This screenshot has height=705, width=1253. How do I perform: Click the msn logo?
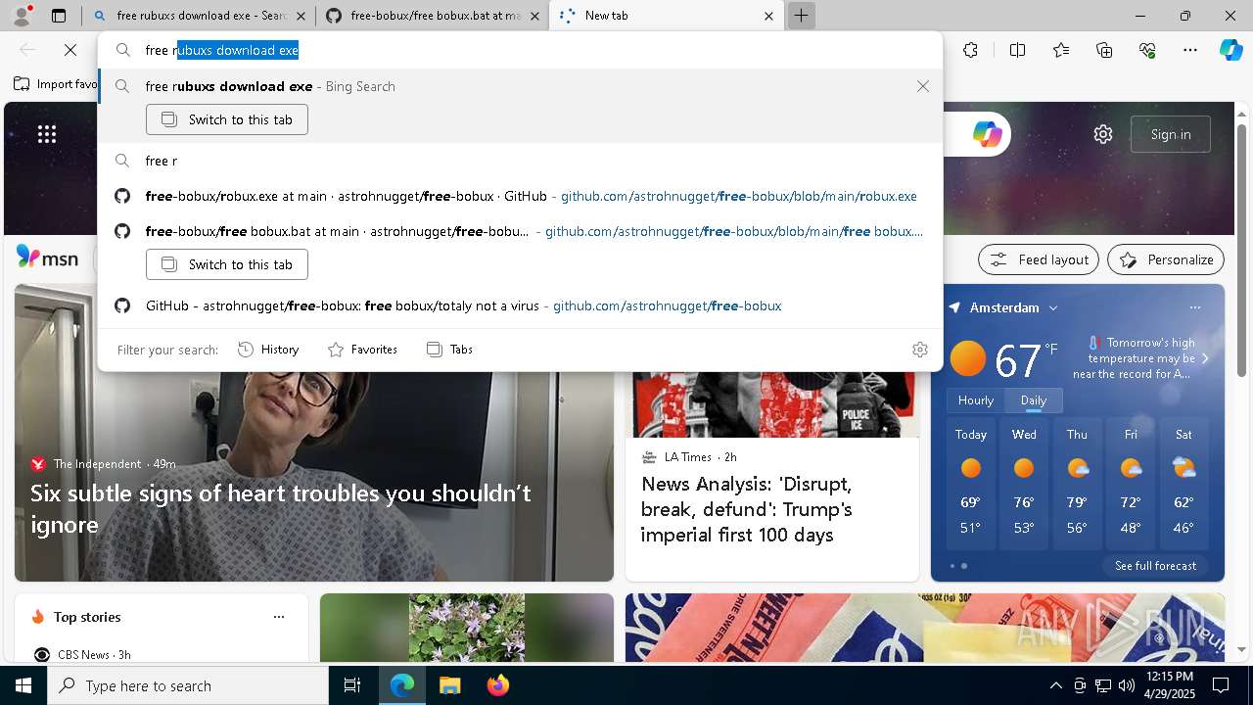point(47,258)
